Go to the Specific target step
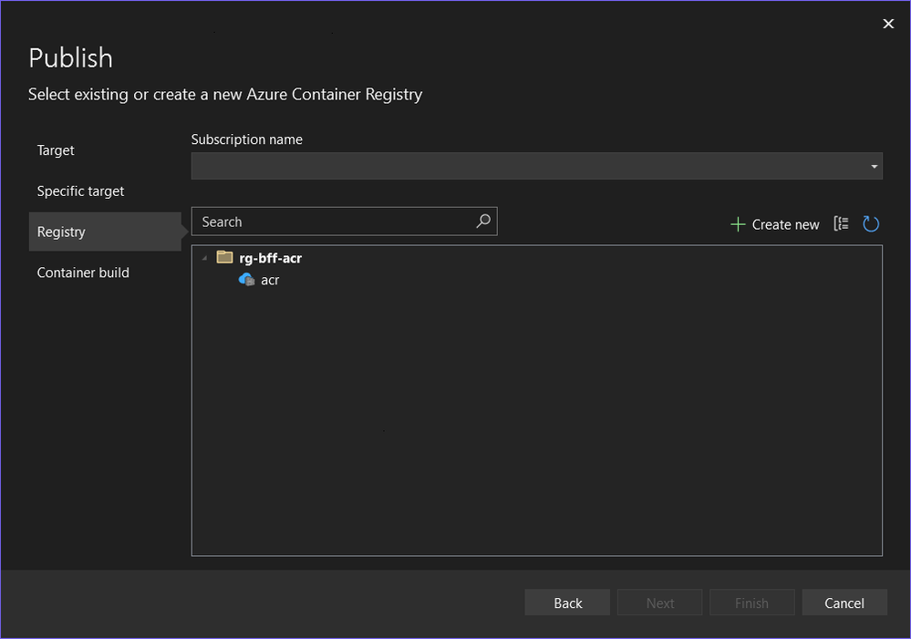This screenshot has height=639, width=911. click(81, 191)
